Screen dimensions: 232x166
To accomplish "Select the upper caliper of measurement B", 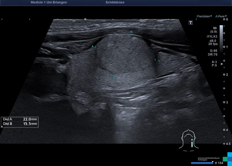I will tap(130, 35).
